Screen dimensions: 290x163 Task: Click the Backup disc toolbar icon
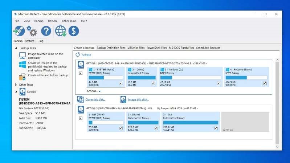coord(19,31)
